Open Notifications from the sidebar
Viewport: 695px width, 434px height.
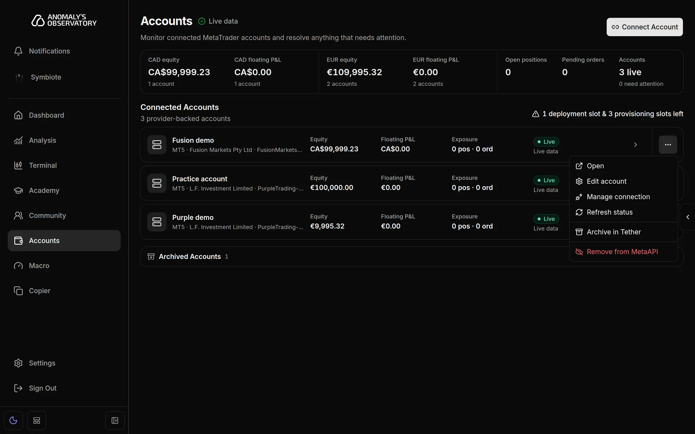[64, 51]
